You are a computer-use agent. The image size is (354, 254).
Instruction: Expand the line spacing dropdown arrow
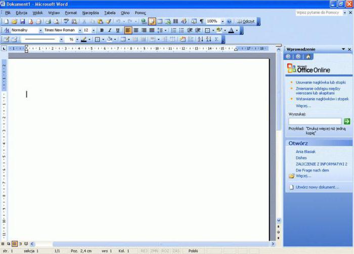pyautogui.click(x=165, y=30)
